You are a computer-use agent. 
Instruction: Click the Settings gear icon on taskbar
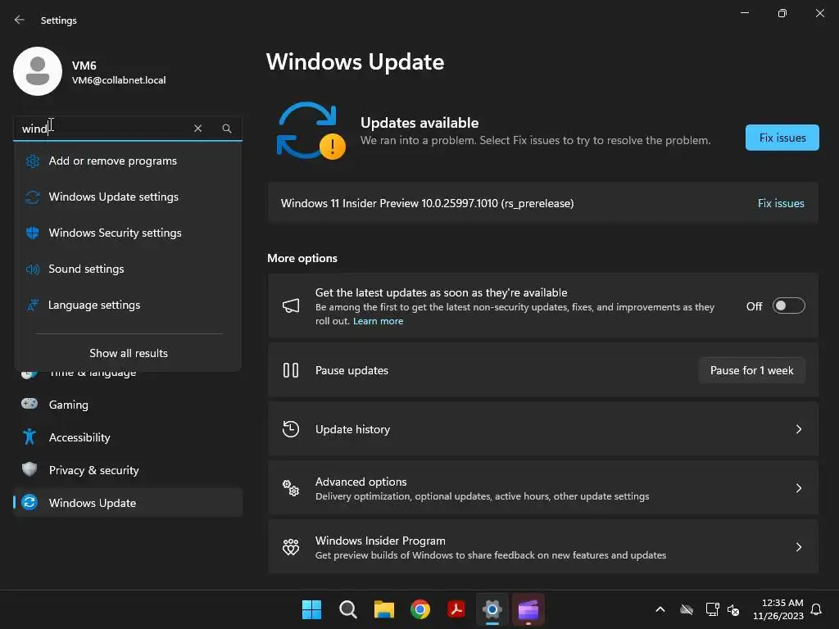492,609
